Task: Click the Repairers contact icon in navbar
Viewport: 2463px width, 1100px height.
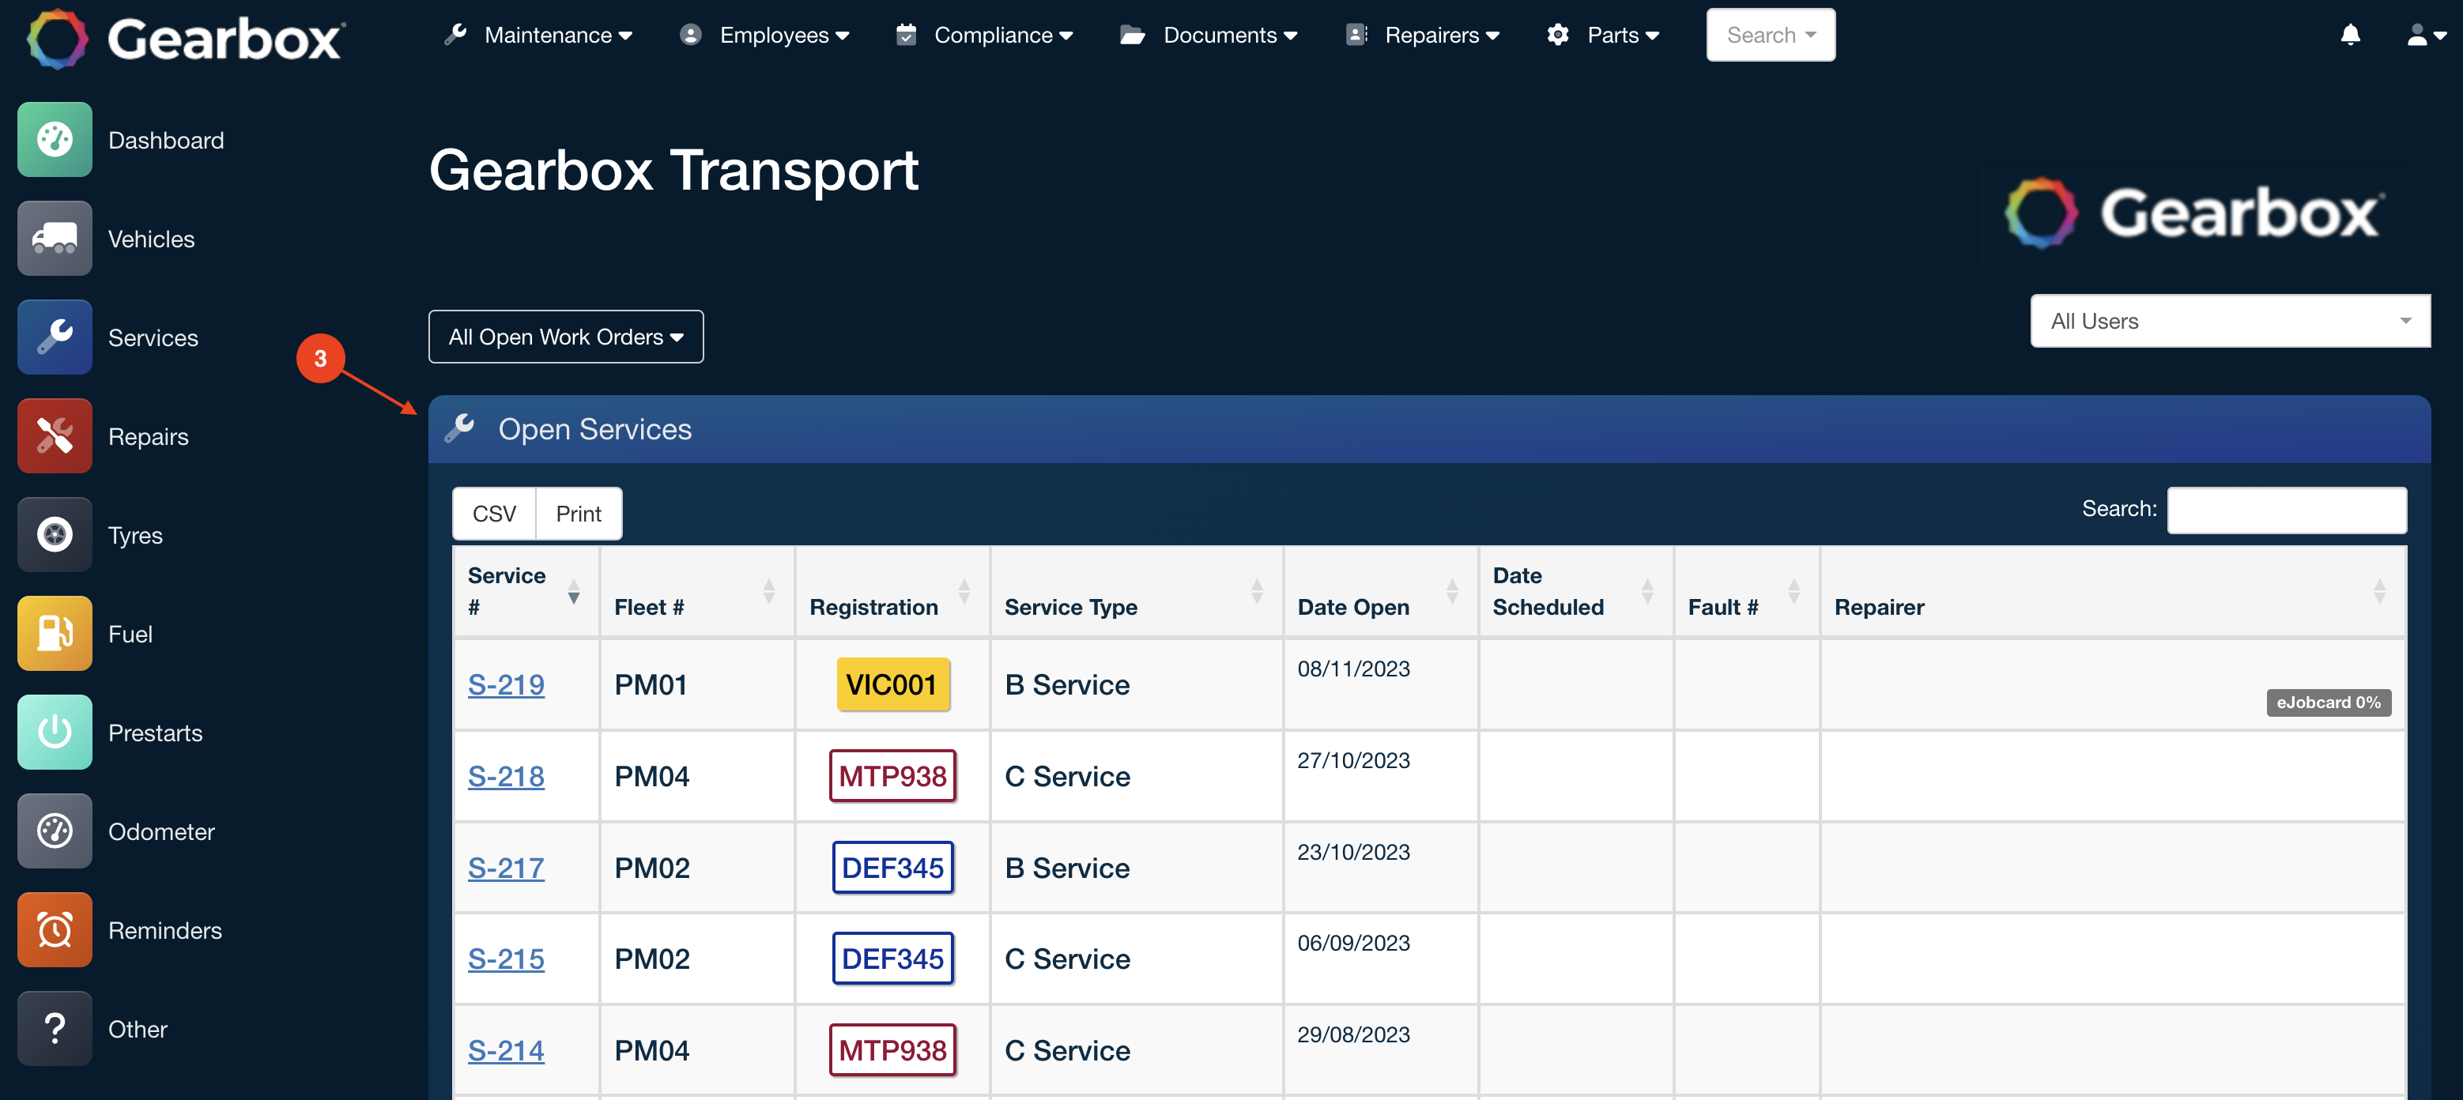Action: 1356,35
